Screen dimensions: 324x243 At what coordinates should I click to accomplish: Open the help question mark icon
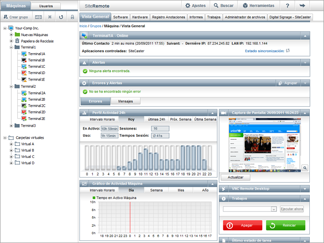(x=288, y=6)
